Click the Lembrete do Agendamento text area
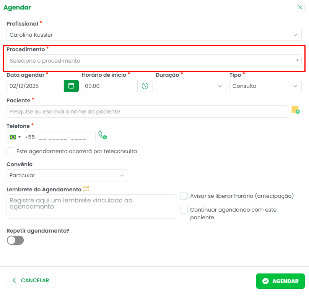The height and width of the screenshot is (296, 309). coord(92,207)
